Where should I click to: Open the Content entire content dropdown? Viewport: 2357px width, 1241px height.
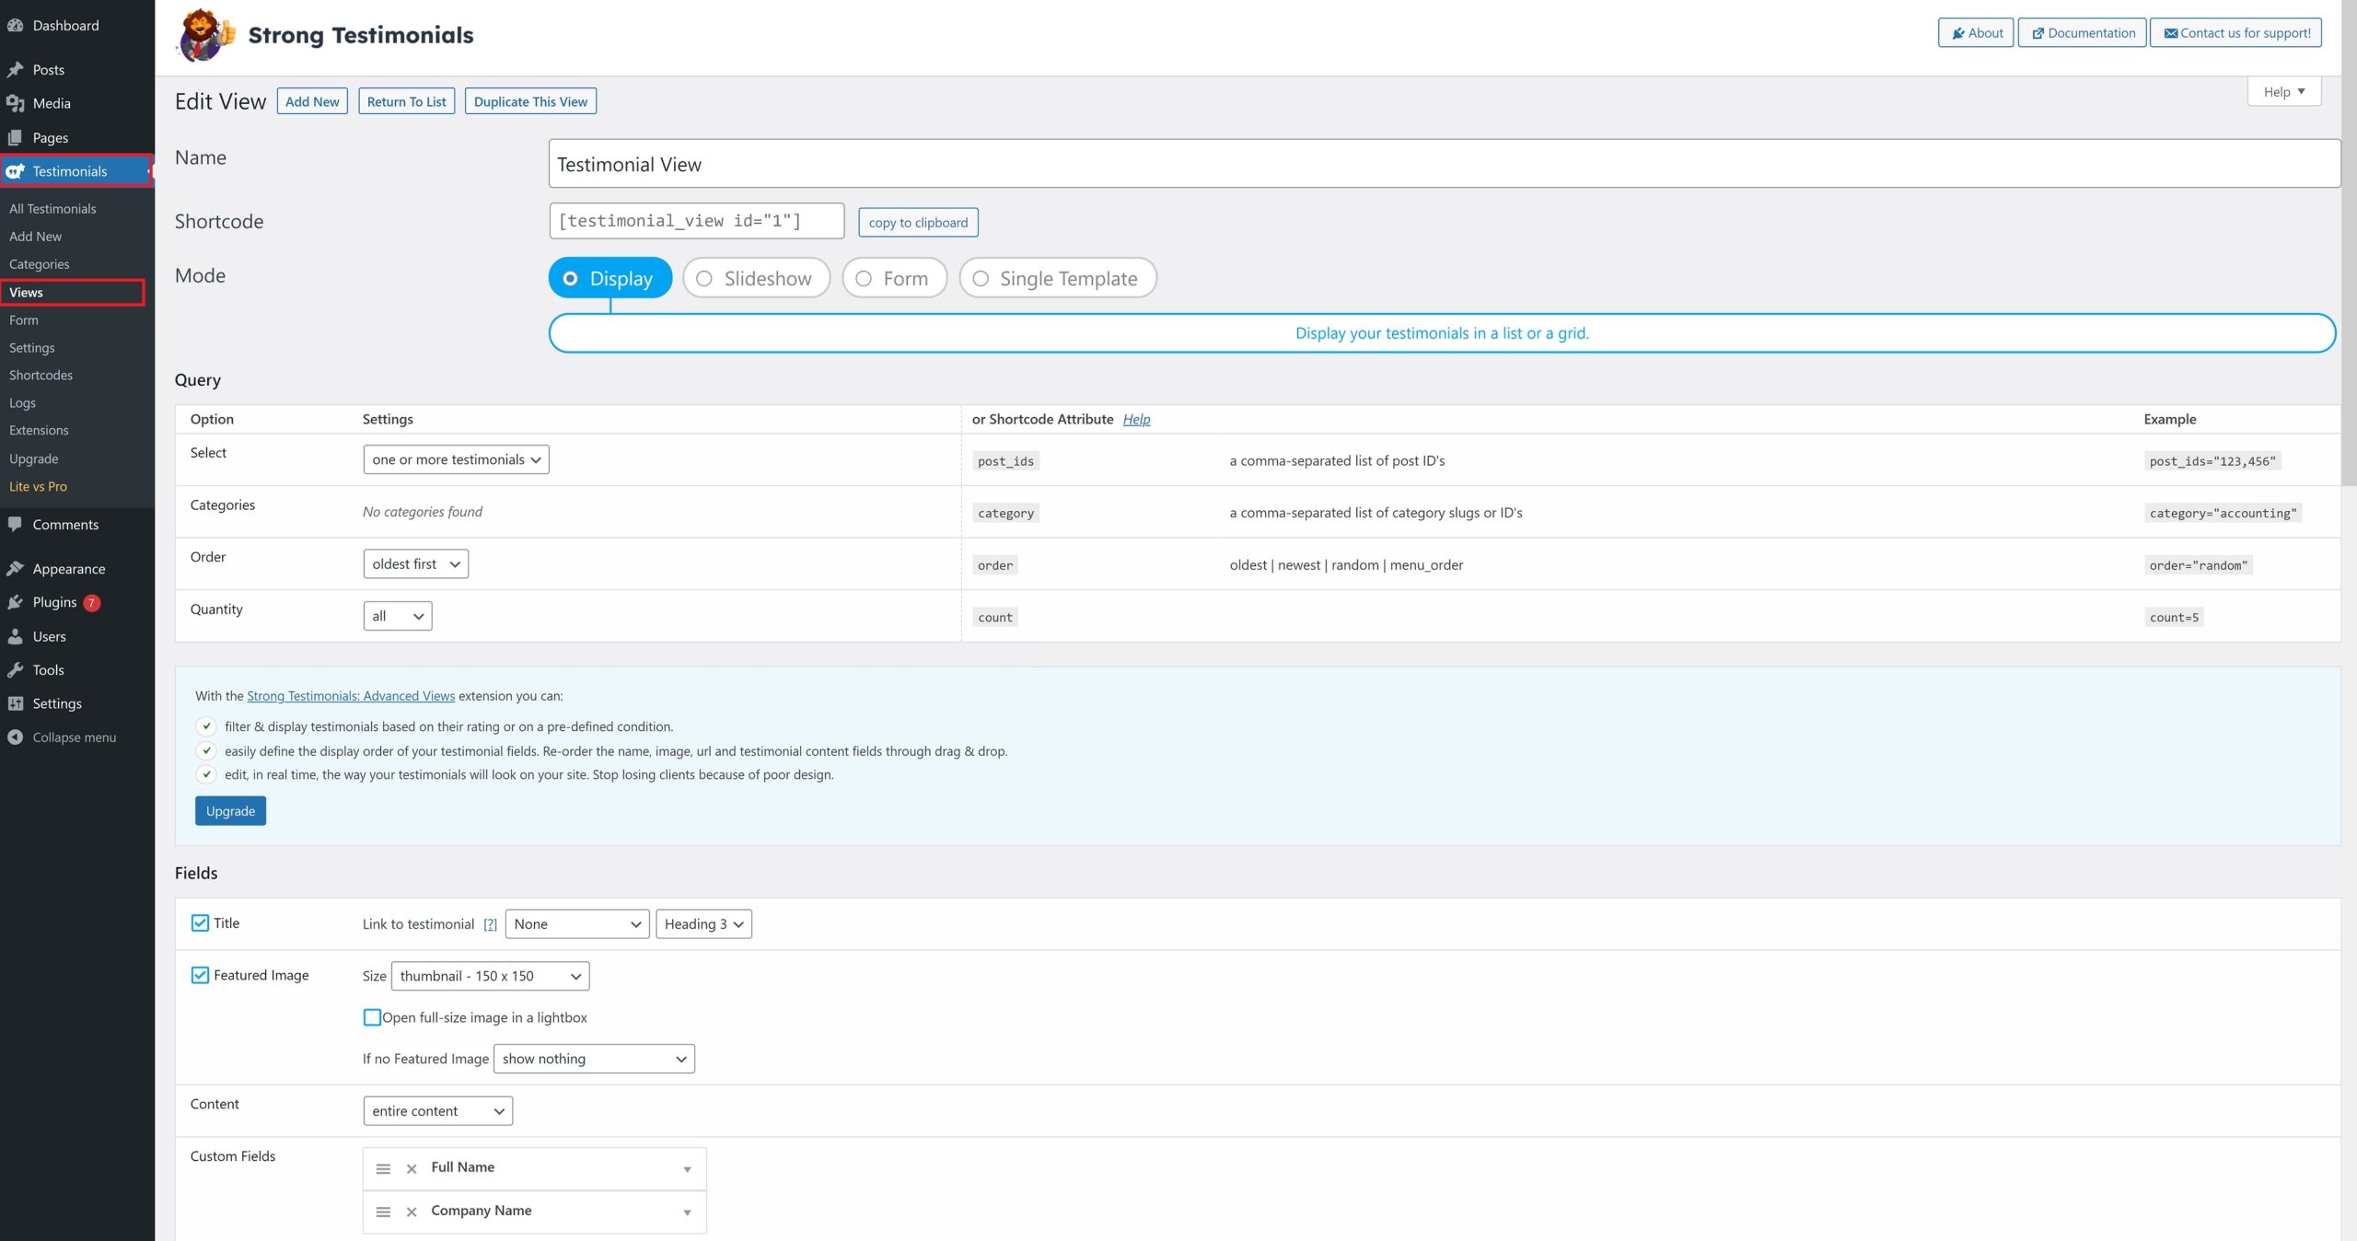pos(437,1111)
